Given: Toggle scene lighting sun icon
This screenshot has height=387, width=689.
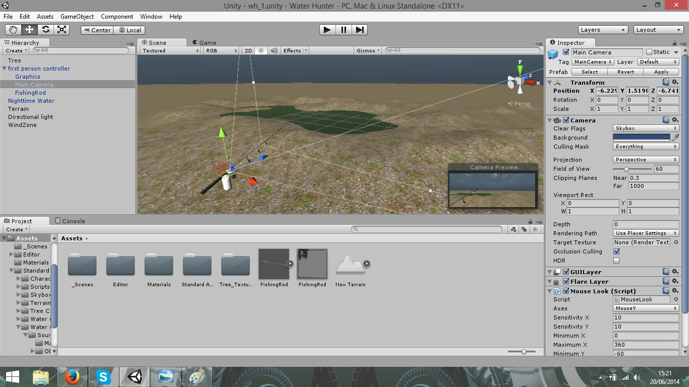Looking at the screenshot, I should click(261, 50).
